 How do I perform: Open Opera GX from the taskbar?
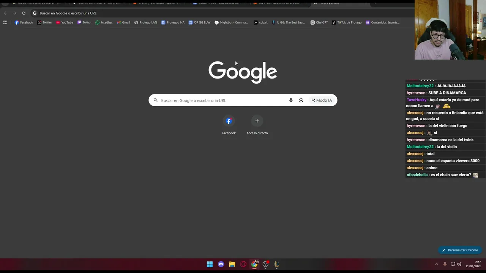coord(243,264)
